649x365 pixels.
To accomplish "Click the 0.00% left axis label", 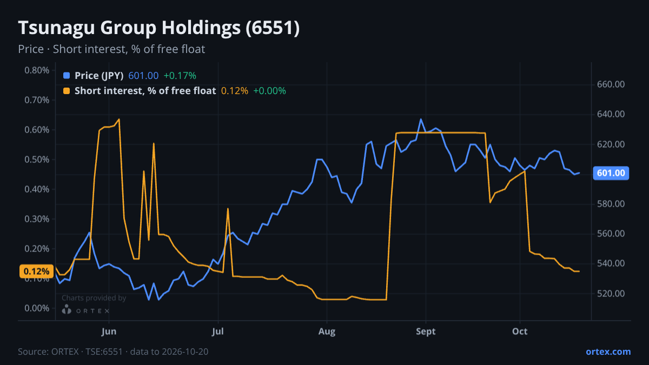I will [x=37, y=308].
